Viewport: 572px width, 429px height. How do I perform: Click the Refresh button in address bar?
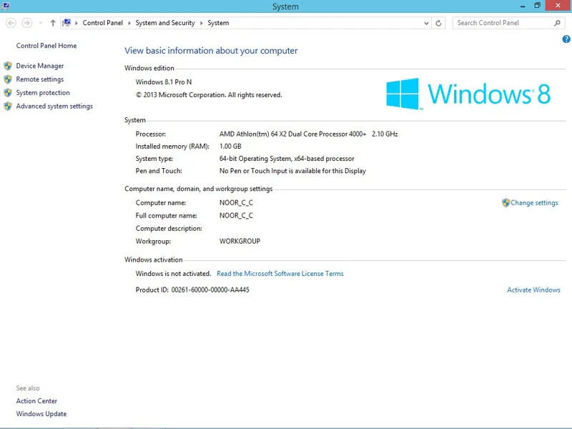tap(439, 23)
